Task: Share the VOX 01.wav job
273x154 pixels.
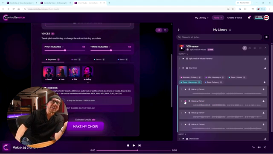Action: pyautogui.click(x=244, y=48)
